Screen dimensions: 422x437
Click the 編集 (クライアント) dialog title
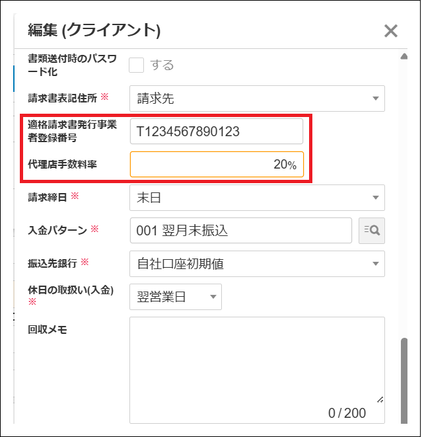(94, 30)
